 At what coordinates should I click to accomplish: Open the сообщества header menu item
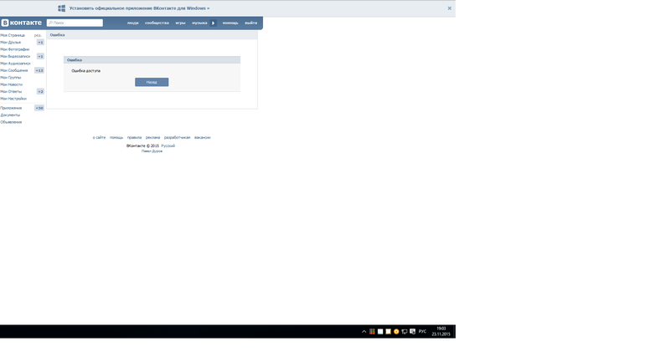point(157,23)
